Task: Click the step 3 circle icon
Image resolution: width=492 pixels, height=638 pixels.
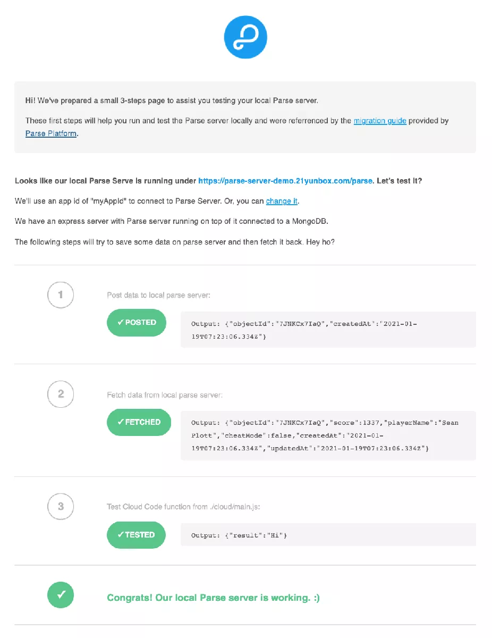Action: pyautogui.click(x=61, y=506)
